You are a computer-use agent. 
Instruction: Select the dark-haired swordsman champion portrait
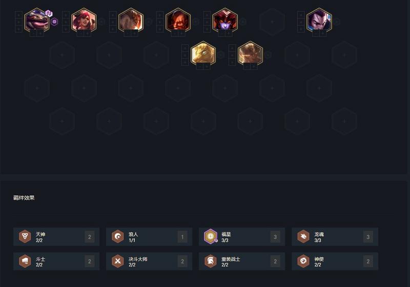(319, 20)
